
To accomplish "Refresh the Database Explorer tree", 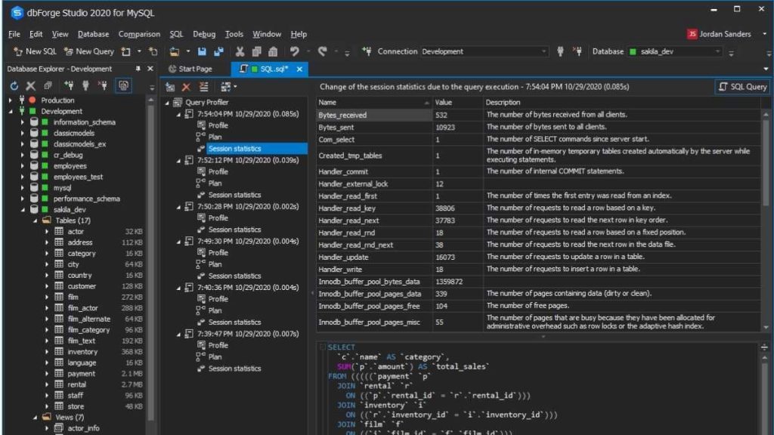I will tap(14, 86).
